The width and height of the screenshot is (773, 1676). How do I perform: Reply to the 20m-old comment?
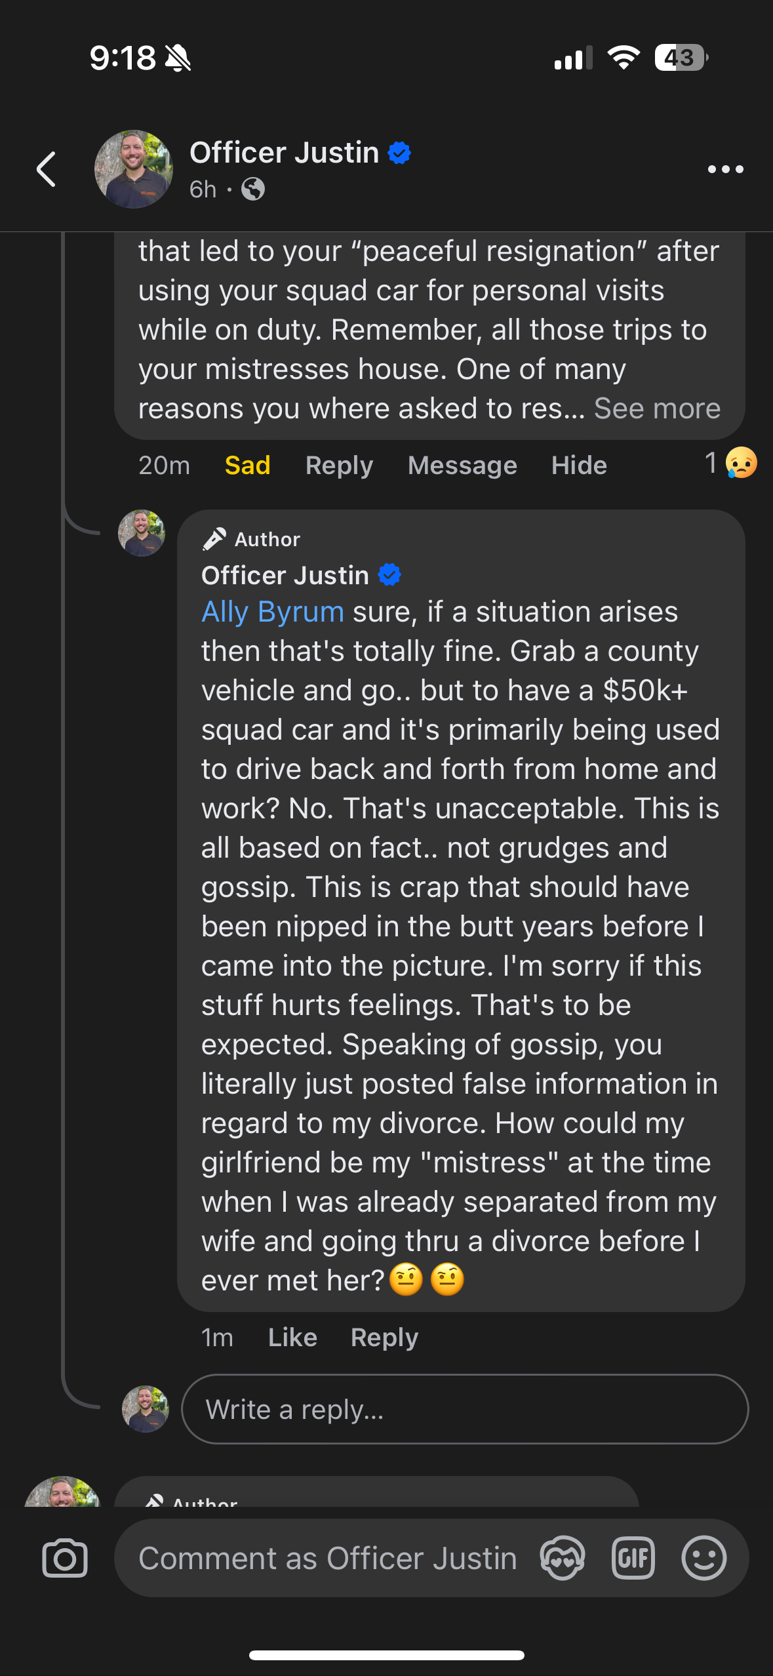pos(339,465)
